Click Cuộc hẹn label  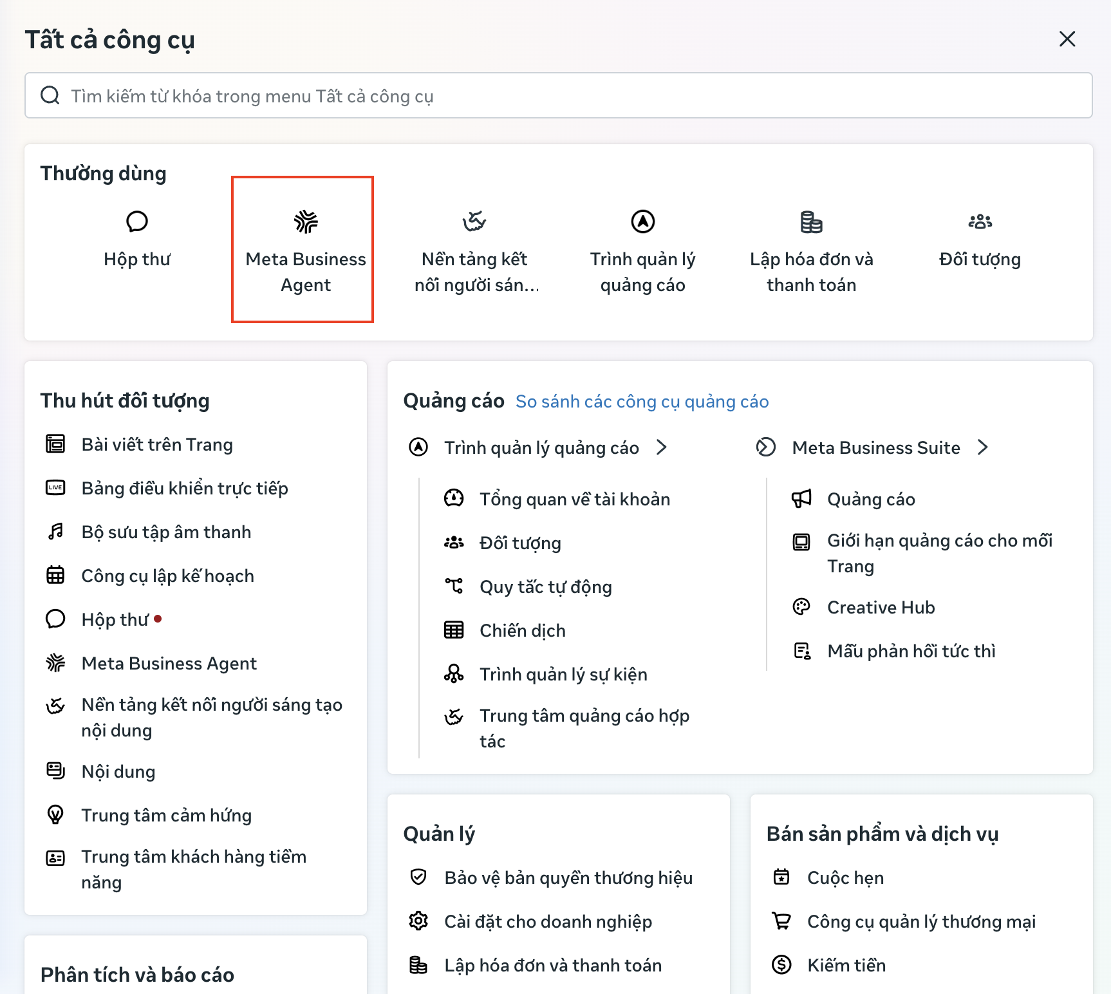click(846, 877)
